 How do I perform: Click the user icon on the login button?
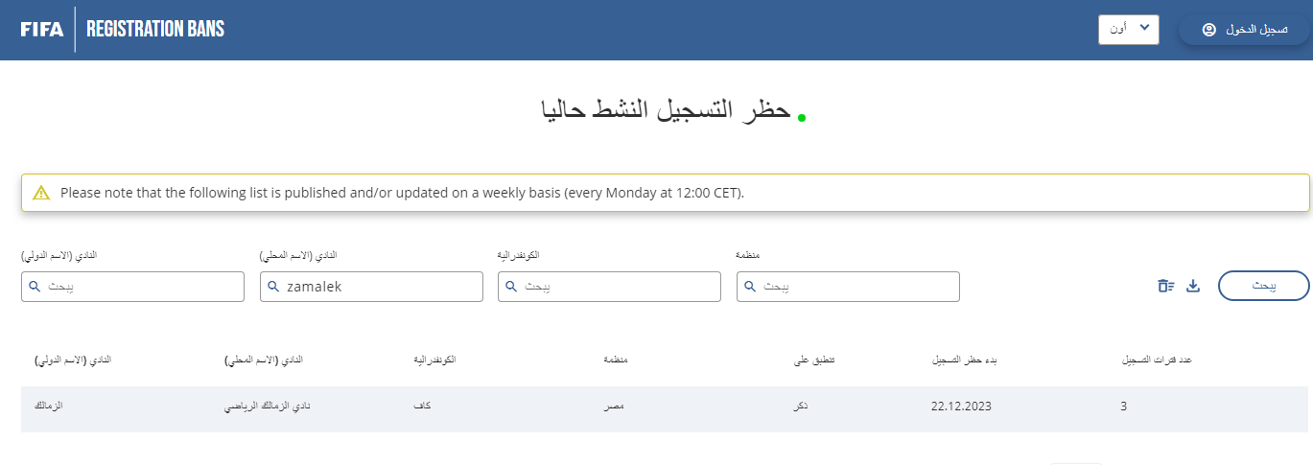(x=1208, y=30)
